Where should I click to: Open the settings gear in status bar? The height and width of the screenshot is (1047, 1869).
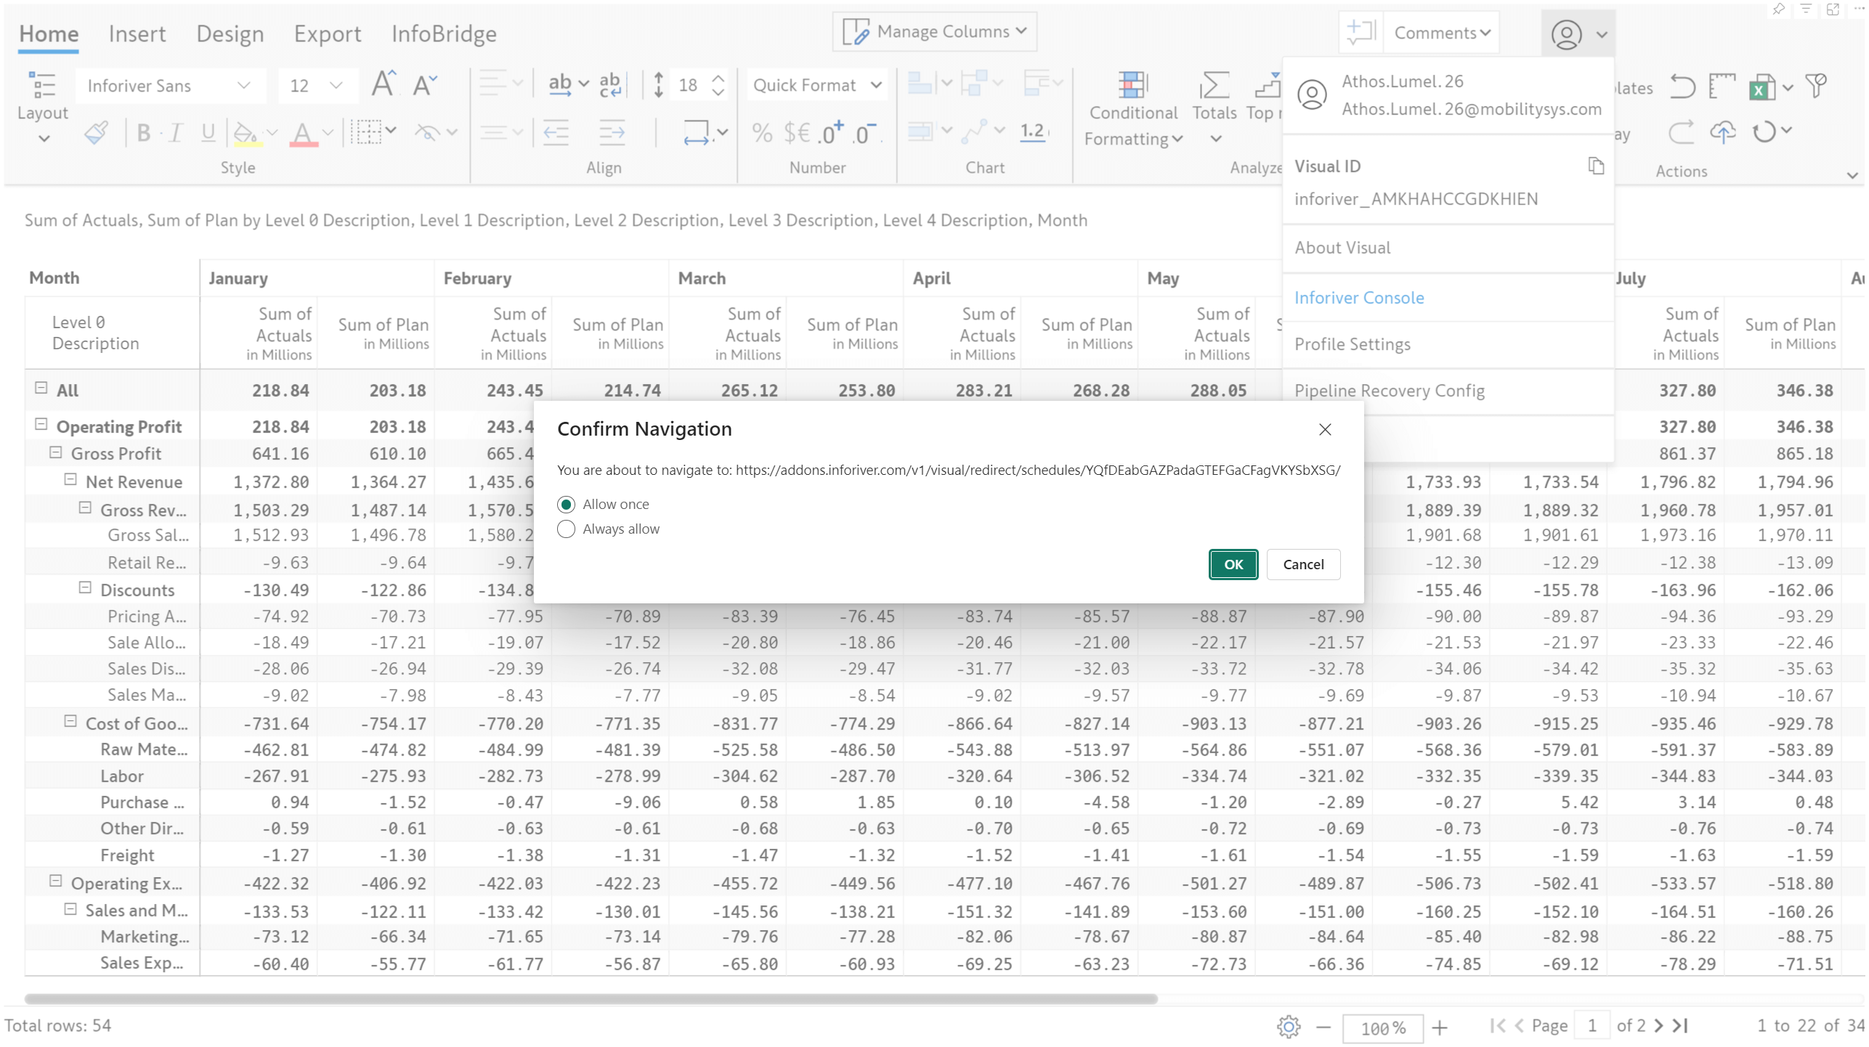1288,1027
